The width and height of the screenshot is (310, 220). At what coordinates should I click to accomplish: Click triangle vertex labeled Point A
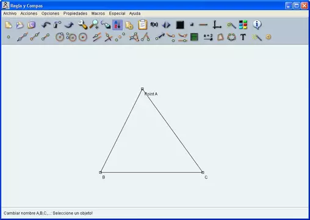(x=142, y=89)
